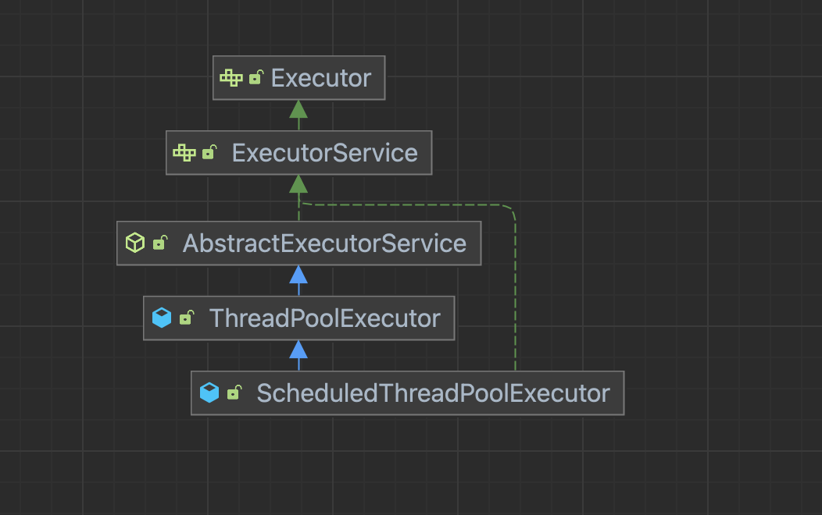The image size is (822, 515).
Task: Click the blue arrowhead pointing into AbstractExecutorService
Action: click(x=298, y=275)
